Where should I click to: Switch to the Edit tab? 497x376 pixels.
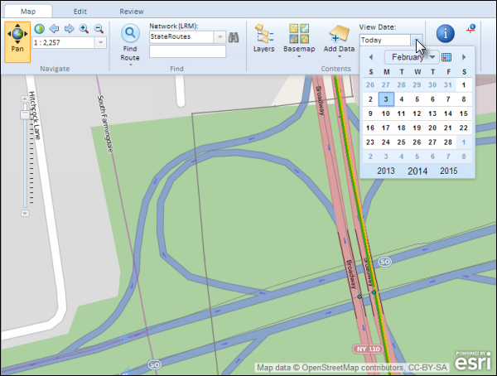coord(80,12)
